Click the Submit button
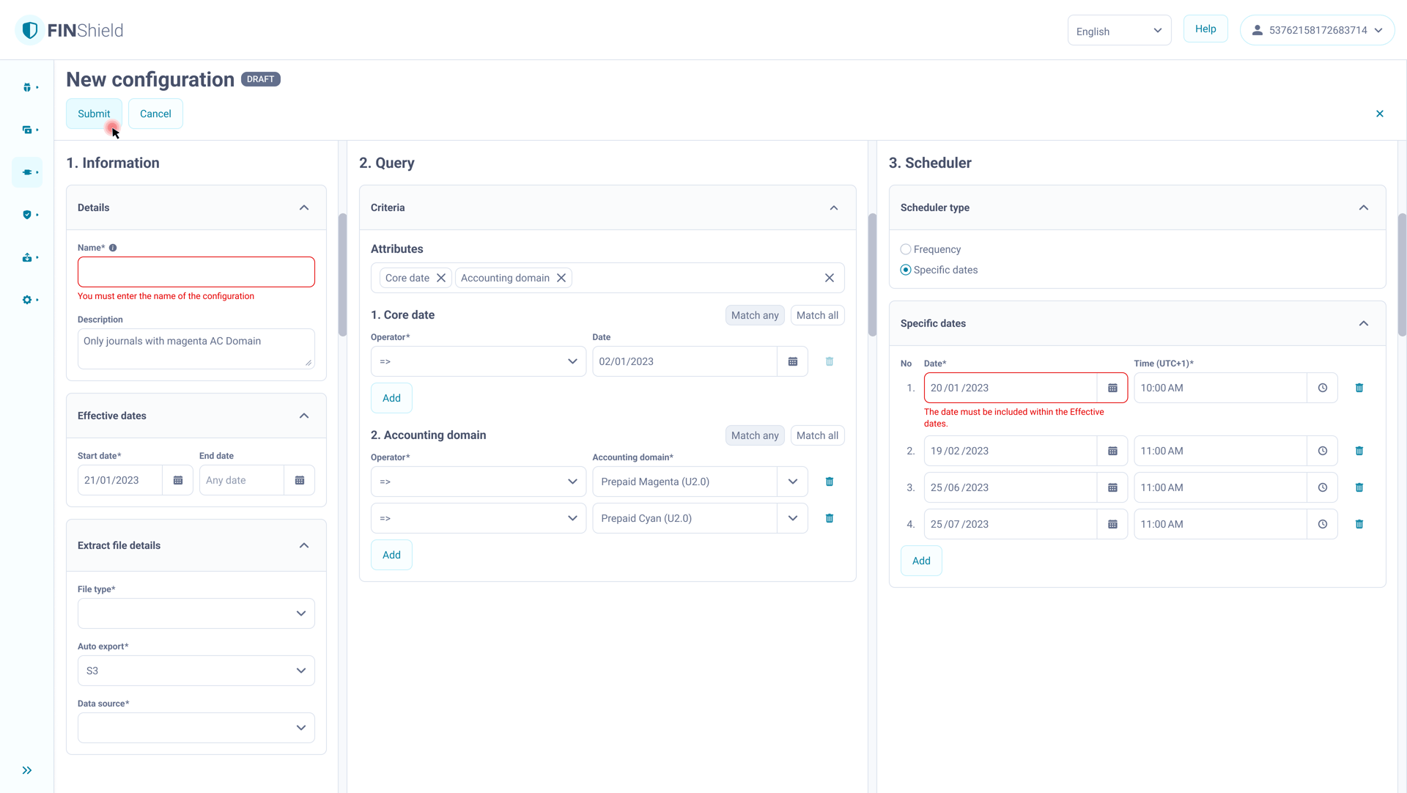Image resolution: width=1407 pixels, height=793 pixels. click(x=94, y=114)
